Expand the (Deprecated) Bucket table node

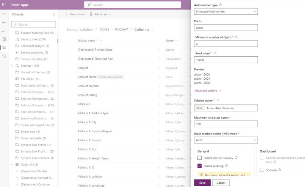coord(17,171)
